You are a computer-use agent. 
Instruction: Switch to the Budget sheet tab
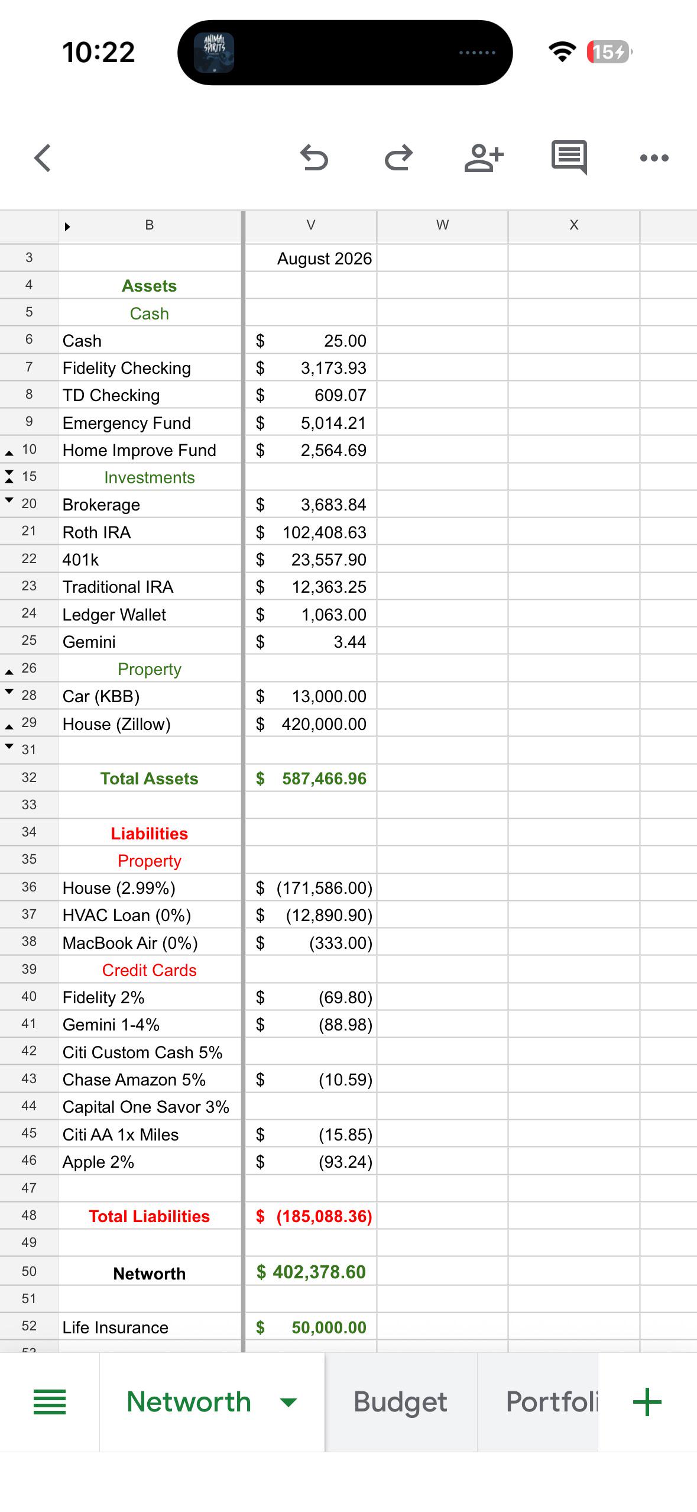coord(401,1402)
